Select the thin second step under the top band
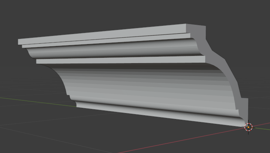Screen dimensions: 270x153 click(x=105, y=41)
